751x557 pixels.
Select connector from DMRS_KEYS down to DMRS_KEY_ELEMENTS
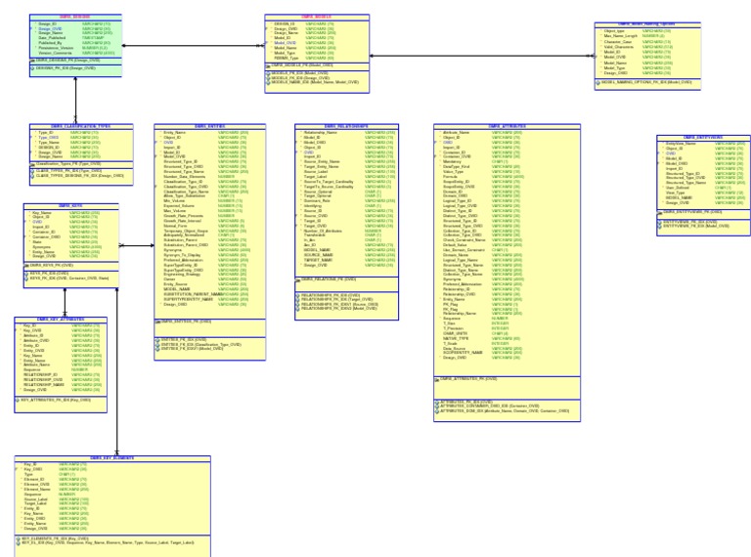pyautogui.click(x=117, y=371)
